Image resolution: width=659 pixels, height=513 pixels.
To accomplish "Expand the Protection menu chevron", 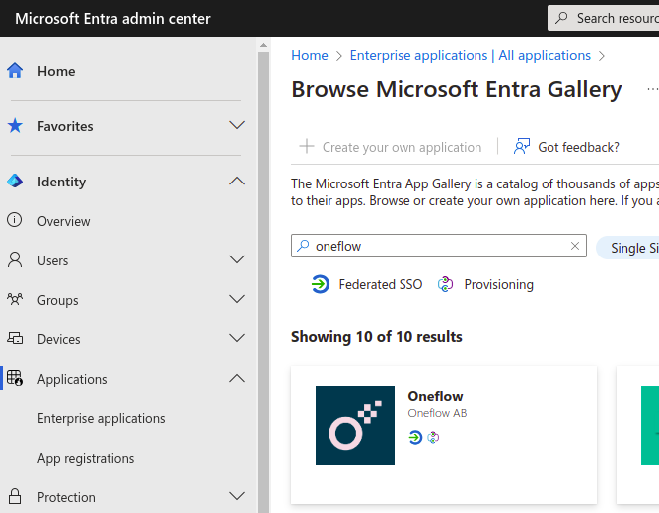I will coord(237,496).
